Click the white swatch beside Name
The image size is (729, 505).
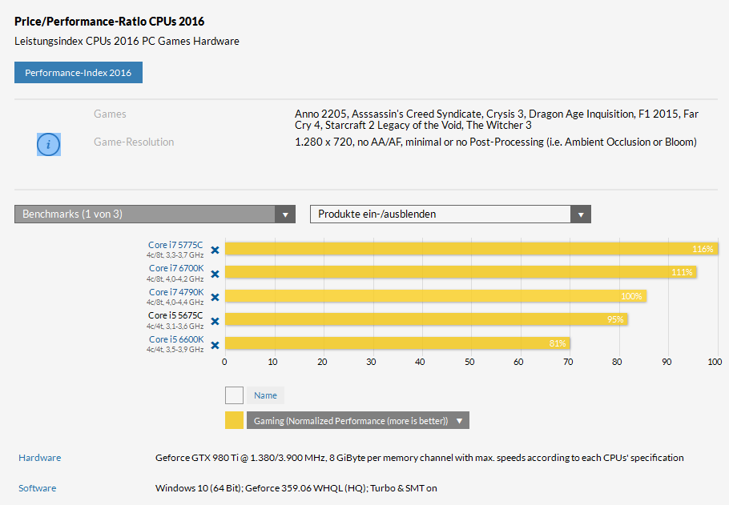click(234, 395)
